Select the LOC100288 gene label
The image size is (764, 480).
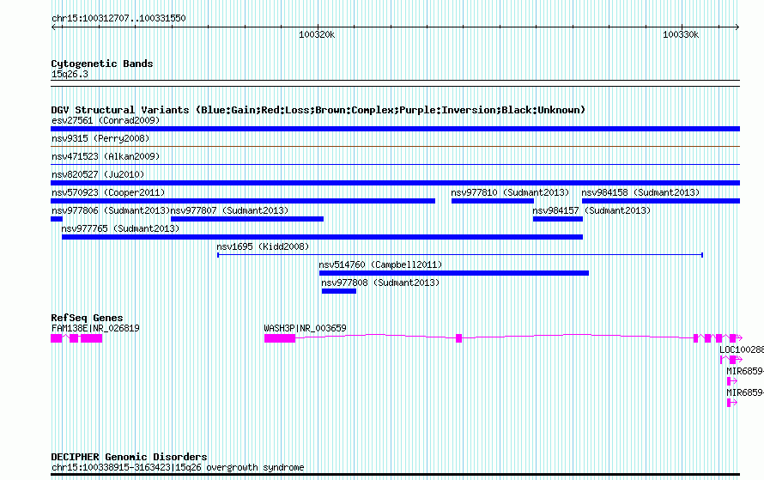point(742,349)
